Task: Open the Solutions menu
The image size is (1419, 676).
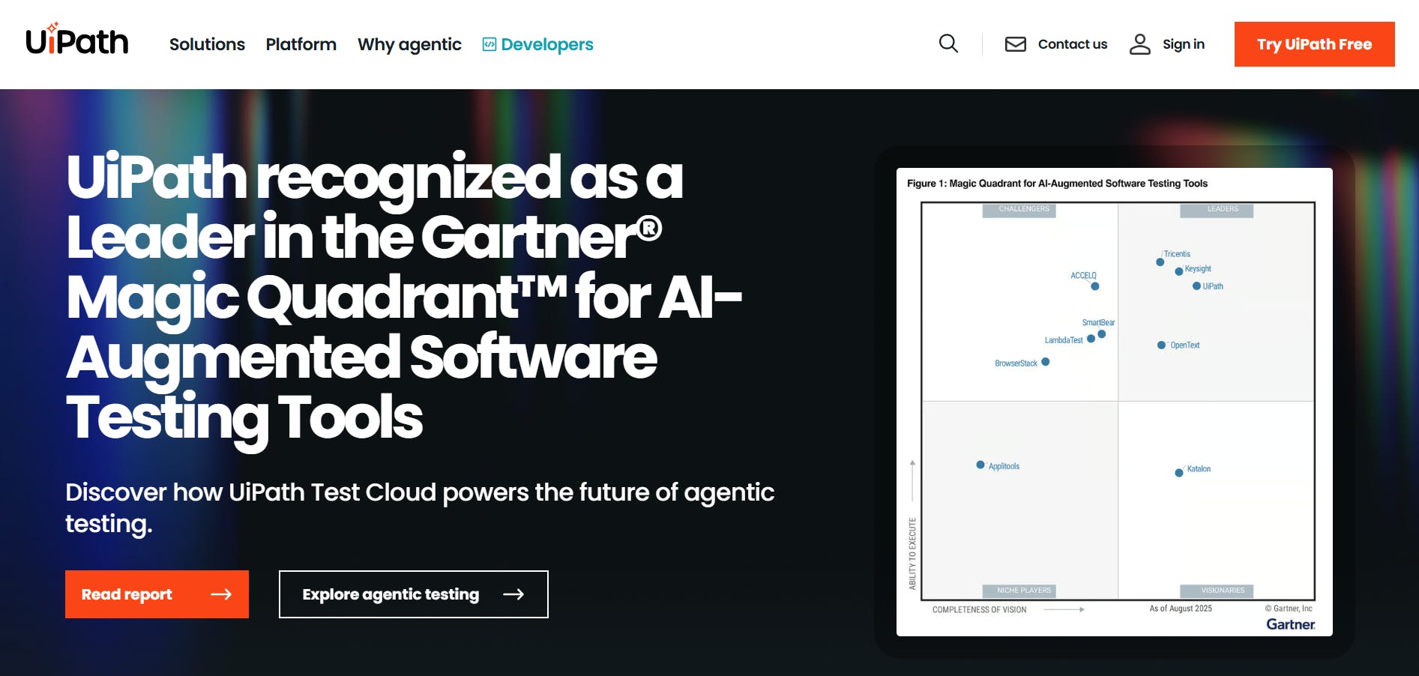Action: (x=207, y=44)
